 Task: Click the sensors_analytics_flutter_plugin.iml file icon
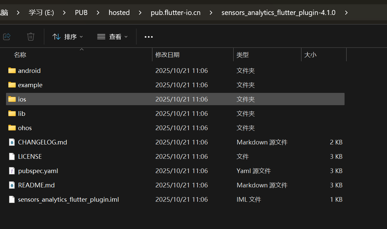12,199
